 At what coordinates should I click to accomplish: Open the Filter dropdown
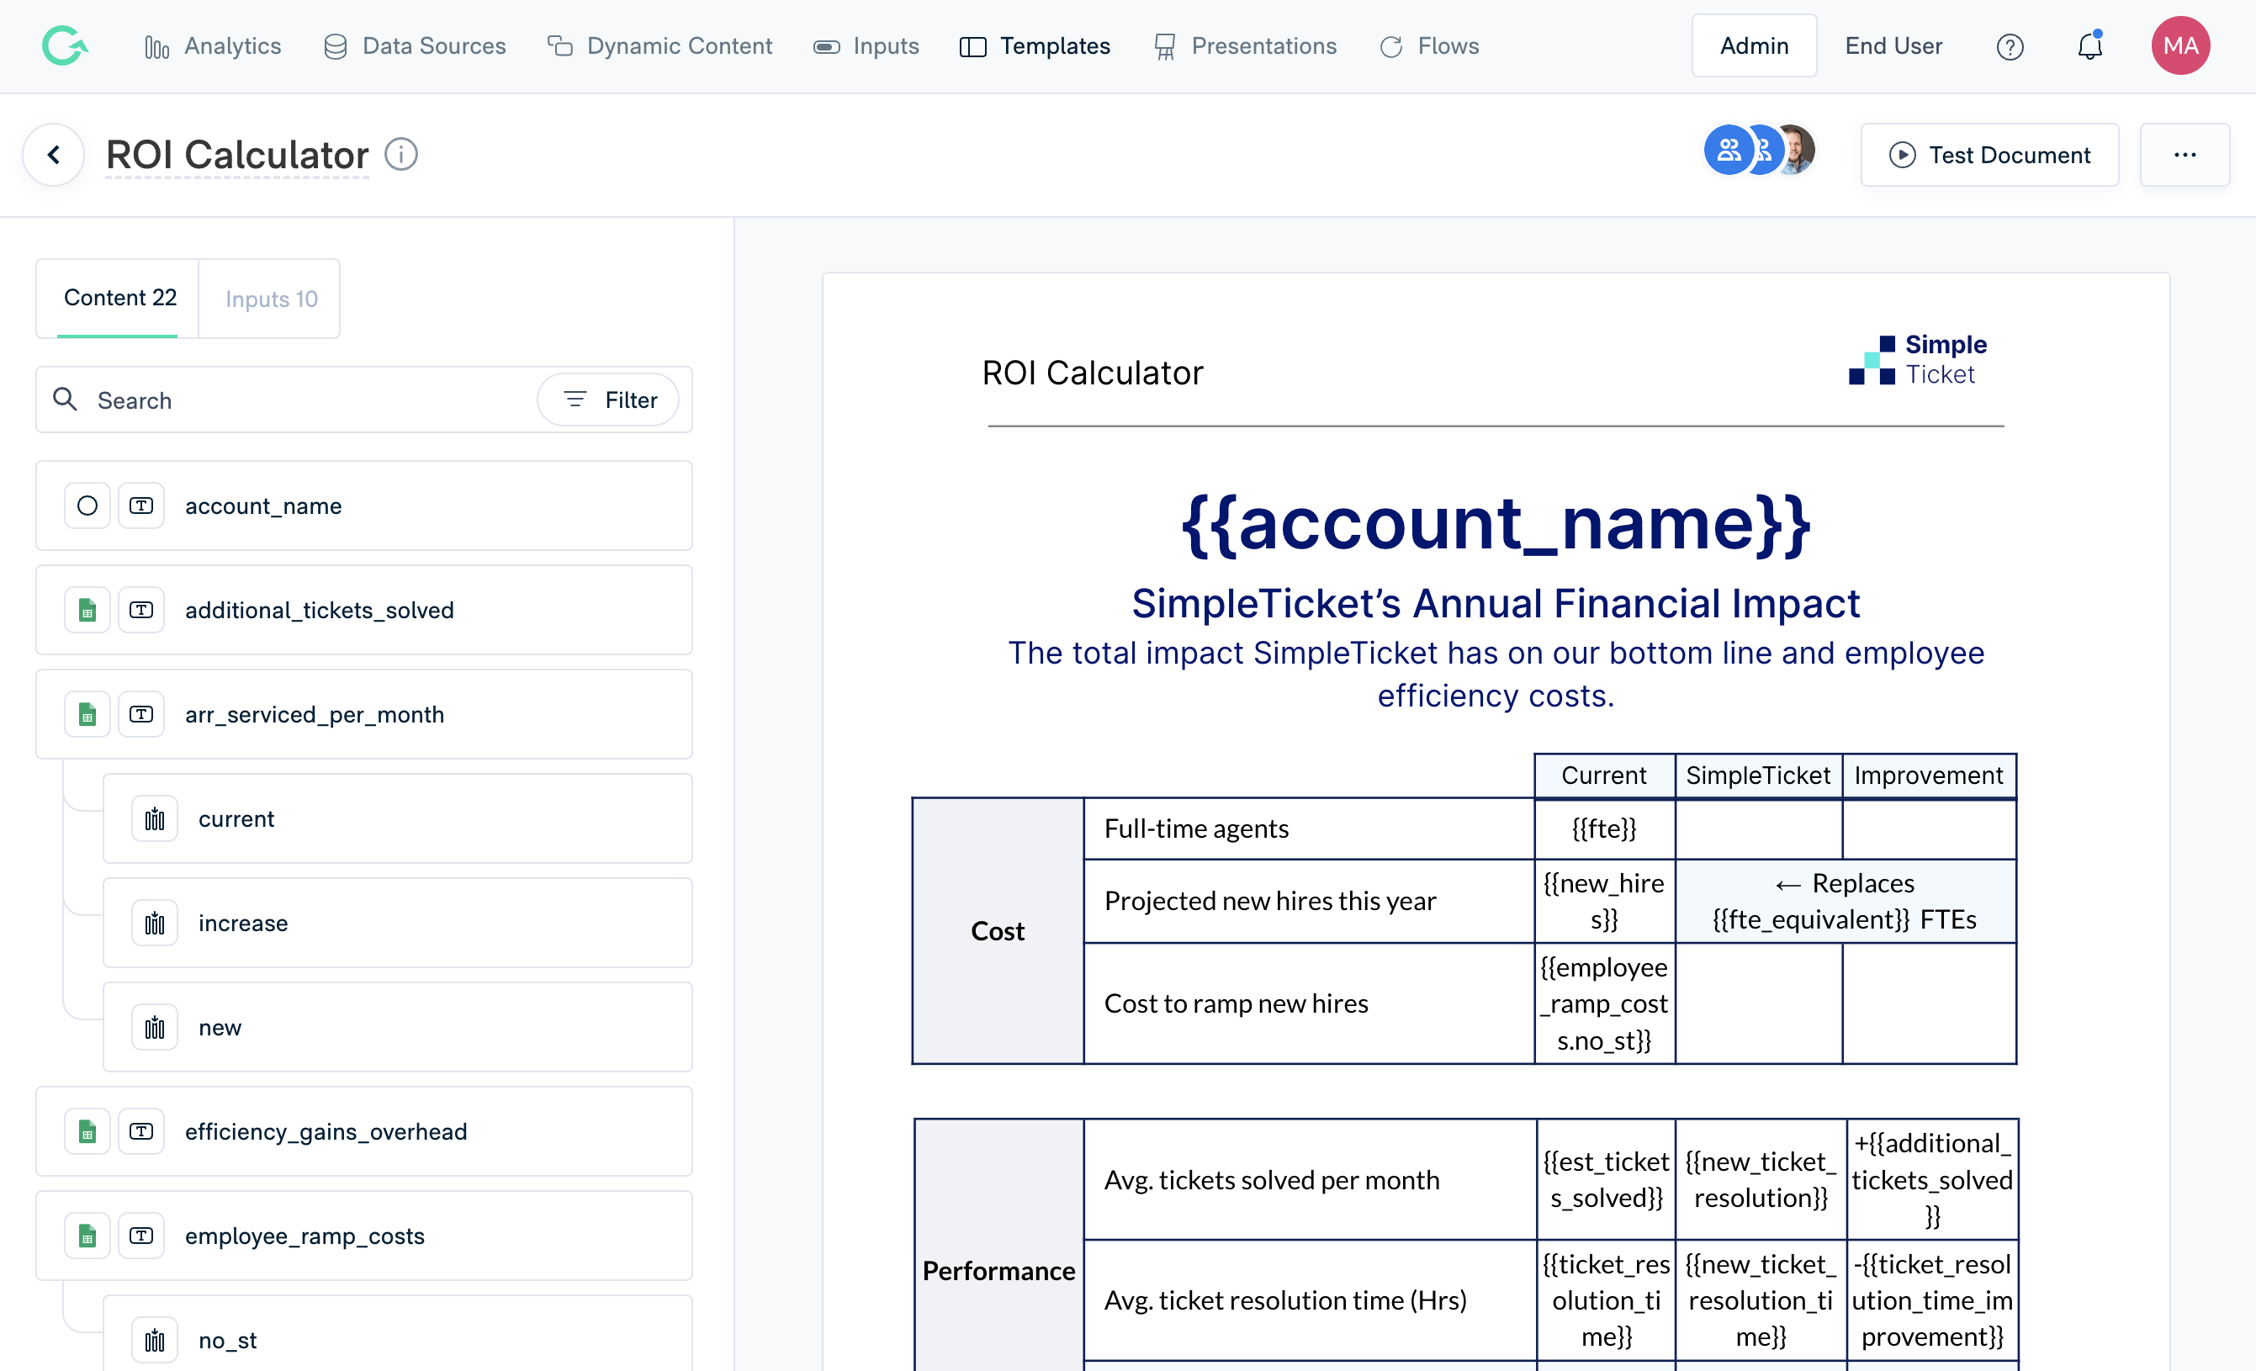pyautogui.click(x=609, y=400)
